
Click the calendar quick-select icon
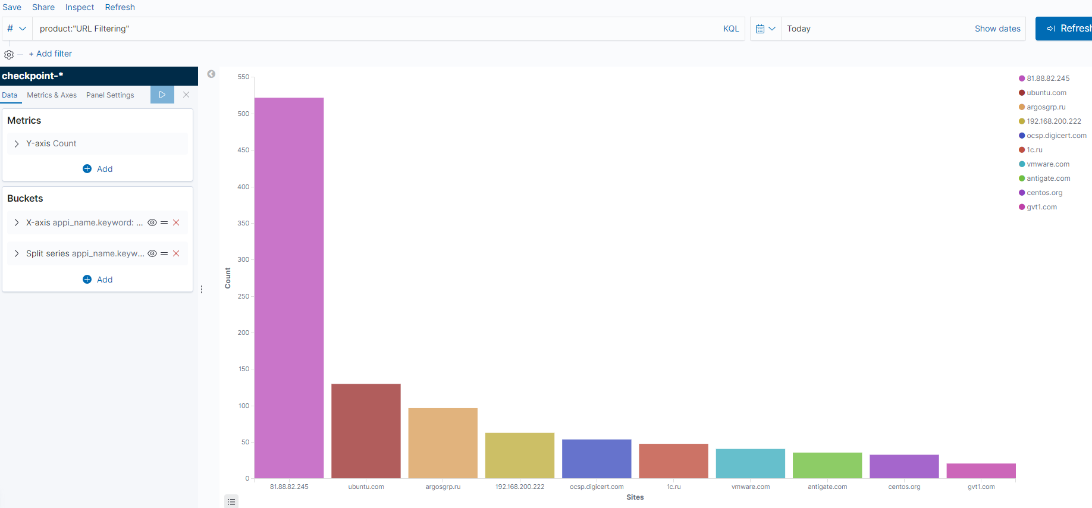click(x=760, y=29)
